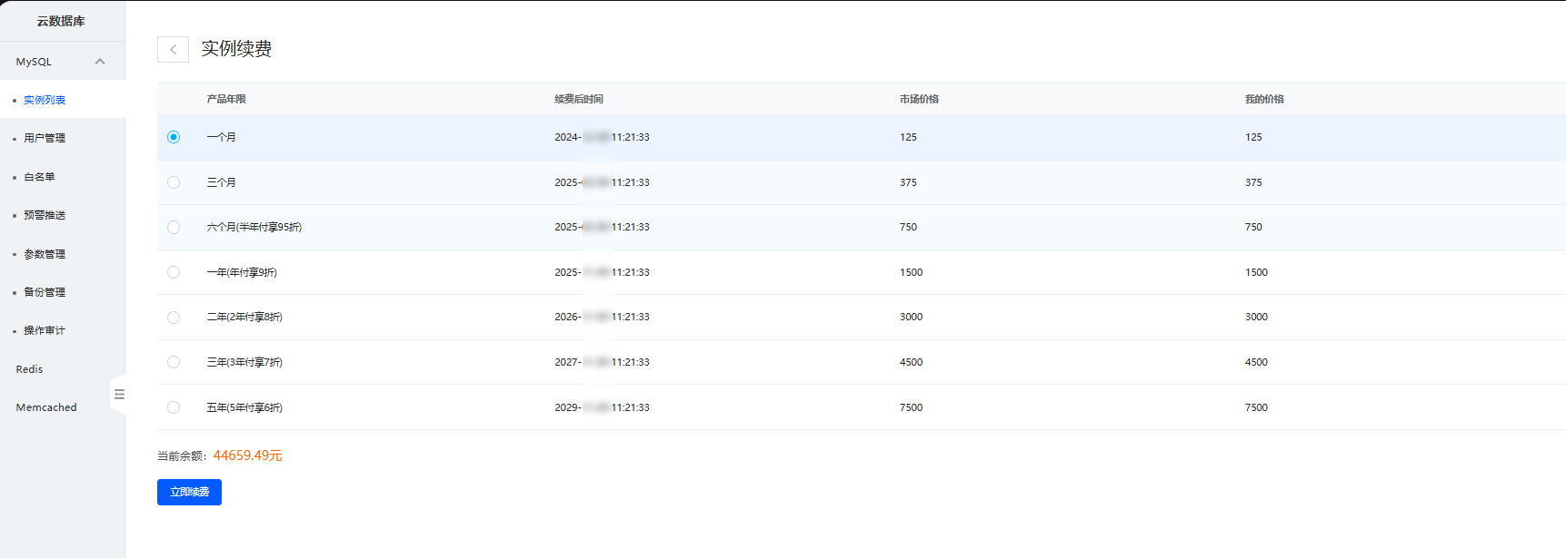Open the Memcached section
Screen dimensions: 1566x558
(x=46, y=407)
